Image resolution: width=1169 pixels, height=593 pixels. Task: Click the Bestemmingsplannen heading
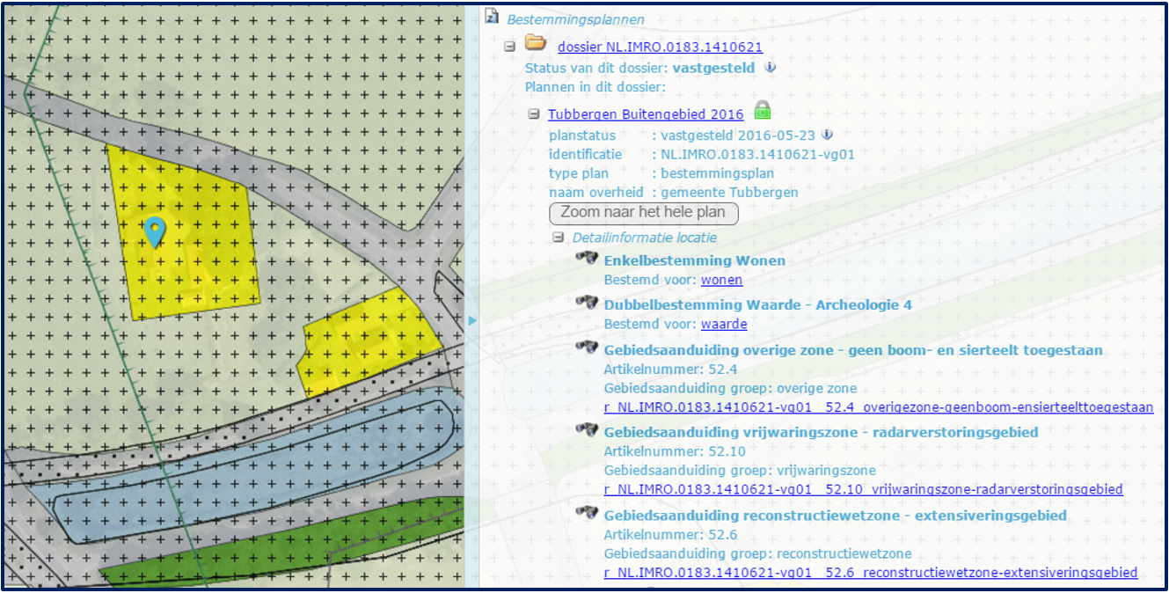(x=575, y=19)
